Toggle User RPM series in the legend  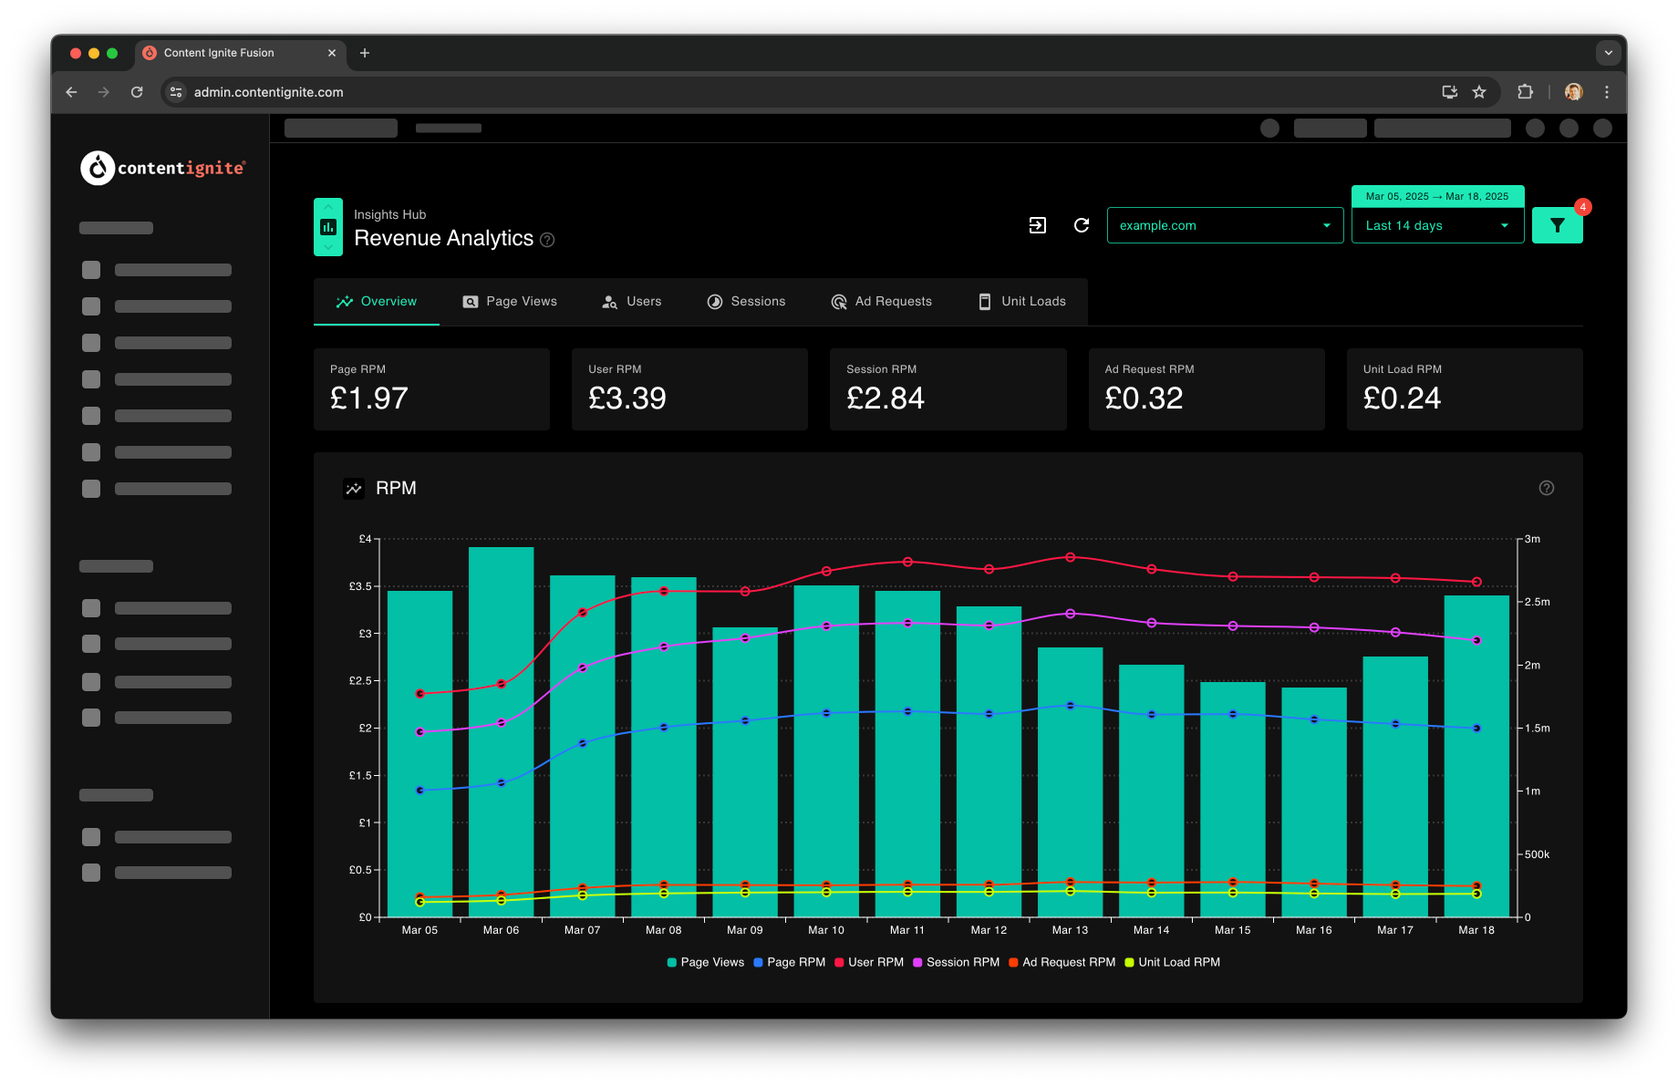point(868,962)
